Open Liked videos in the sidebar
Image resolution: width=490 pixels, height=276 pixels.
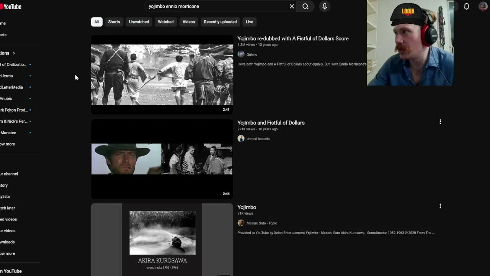tap(8, 219)
